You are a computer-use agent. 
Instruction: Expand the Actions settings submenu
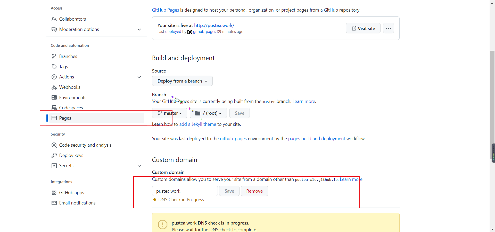139,77
